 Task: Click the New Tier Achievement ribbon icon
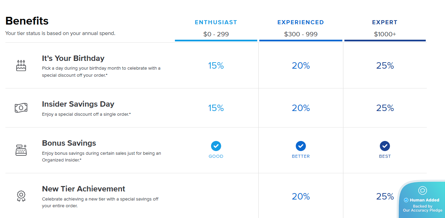tap(21, 196)
